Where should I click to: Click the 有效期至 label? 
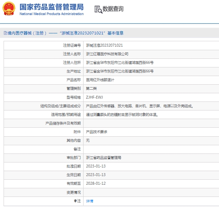73,183
